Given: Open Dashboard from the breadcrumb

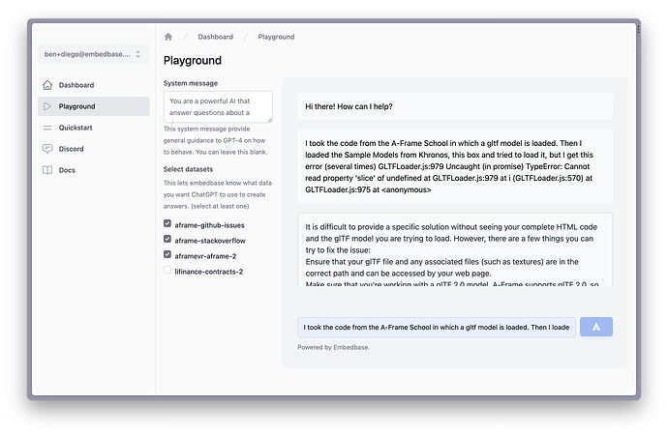Looking at the screenshot, I should coord(215,37).
